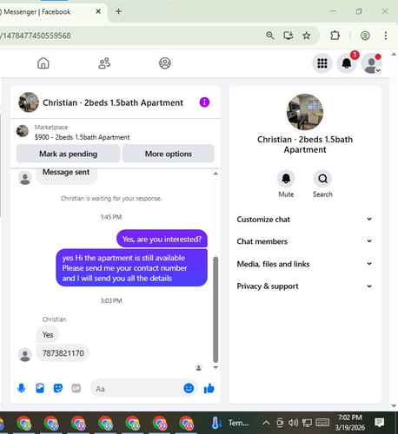Open the Groups icon in top nav
This screenshot has width=398, height=434.
tap(165, 63)
